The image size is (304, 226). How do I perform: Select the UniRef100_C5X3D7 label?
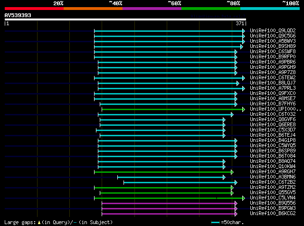(273, 130)
